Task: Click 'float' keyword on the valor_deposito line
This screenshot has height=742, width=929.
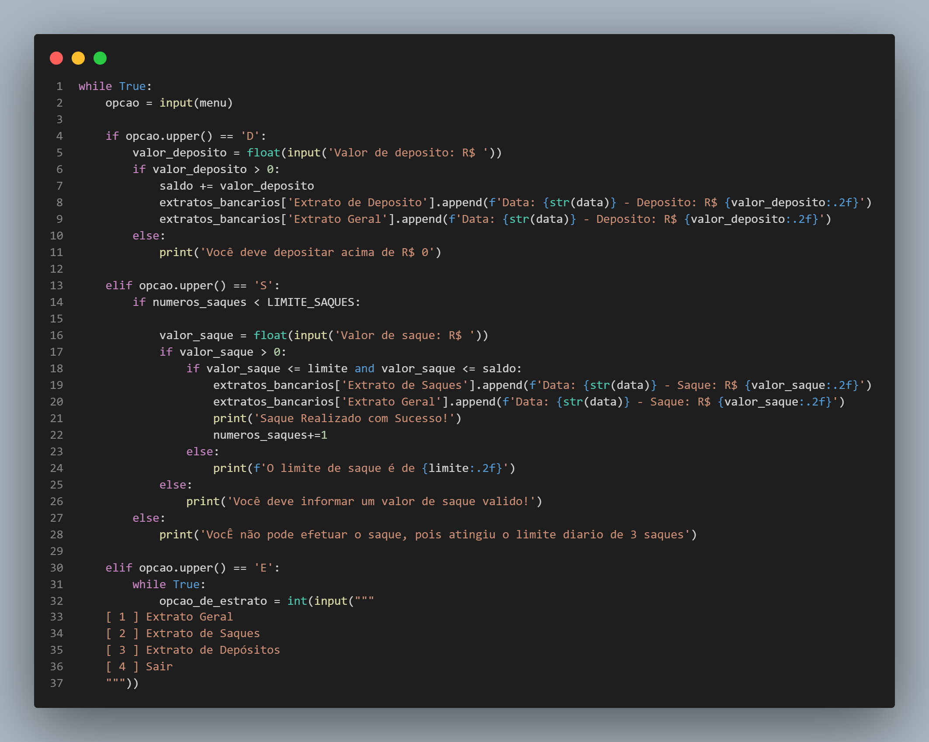Action: coord(263,153)
